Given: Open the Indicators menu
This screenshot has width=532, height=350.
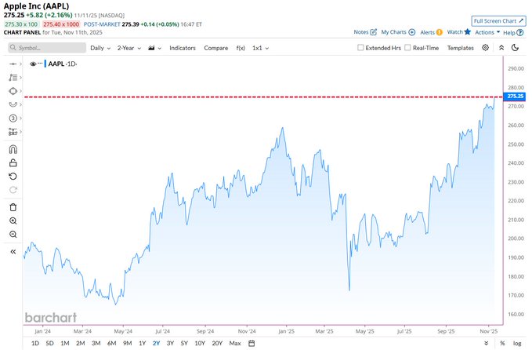Looking at the screenshot, I should pyautogui.click(x=183, y=48).
